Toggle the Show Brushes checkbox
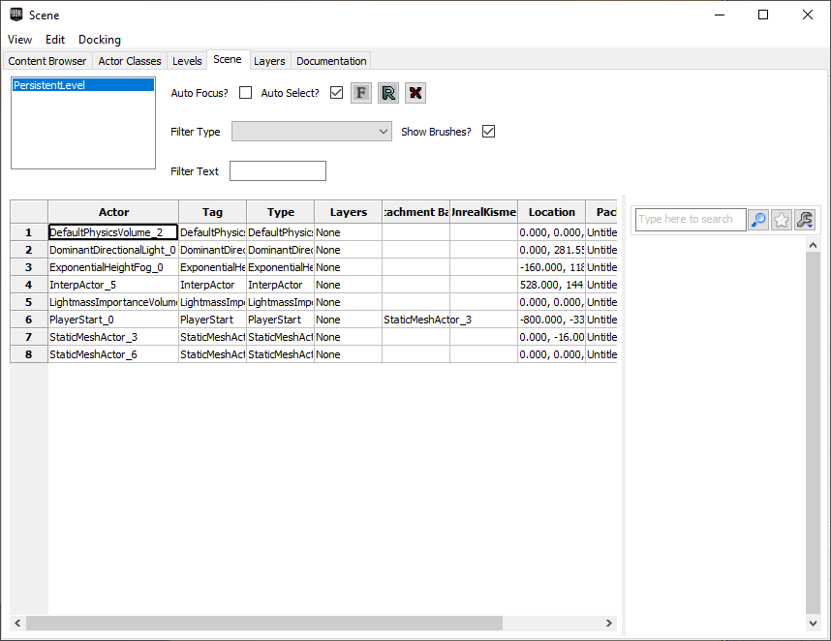 point(488,132)
